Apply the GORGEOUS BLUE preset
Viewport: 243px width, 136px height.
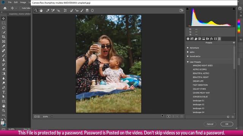click(200, 97)
